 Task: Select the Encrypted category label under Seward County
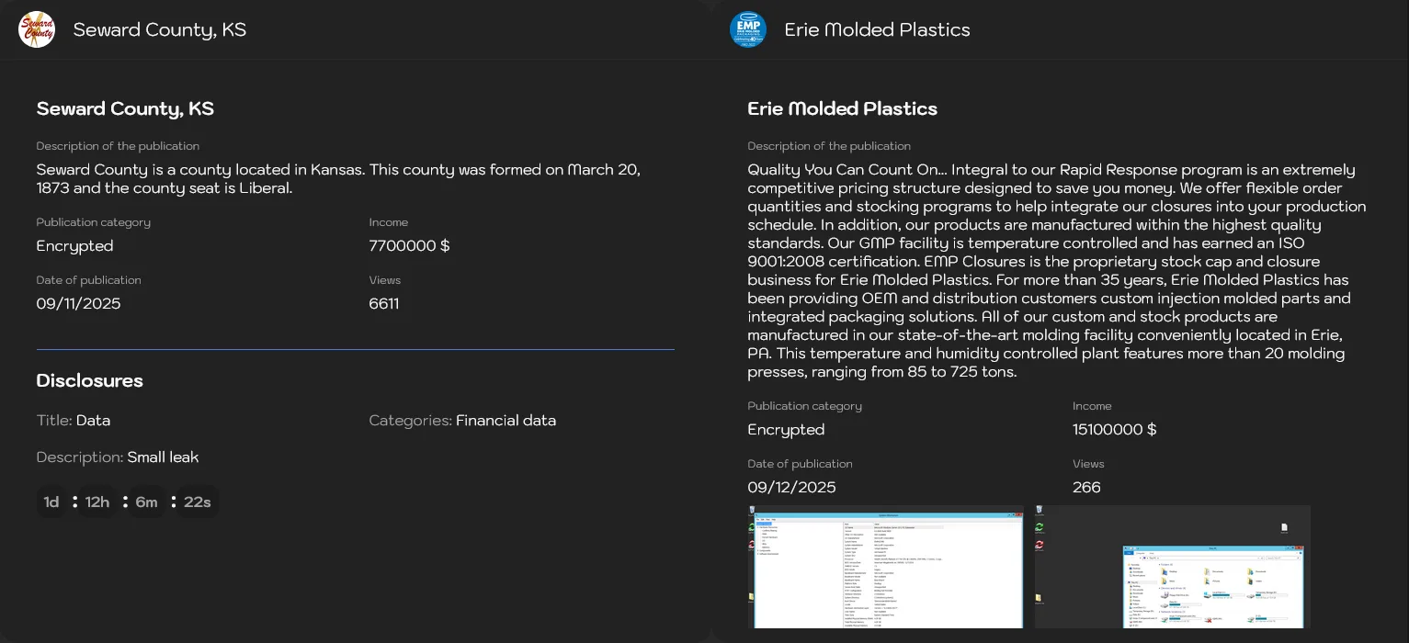[74, 245]
